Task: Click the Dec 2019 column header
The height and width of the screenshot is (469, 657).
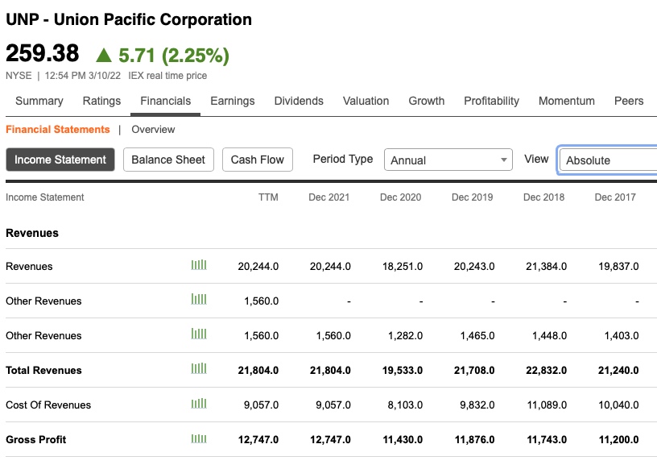Action: point(472,197)
